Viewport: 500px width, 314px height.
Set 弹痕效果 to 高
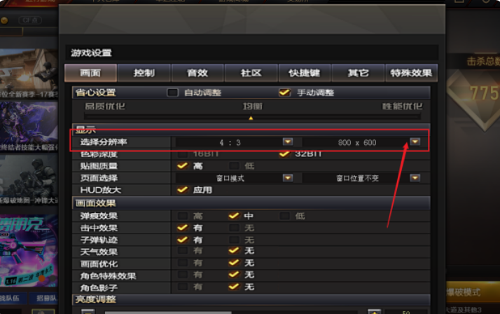[182, 216]
